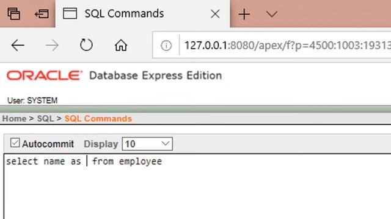The width and height of the screenshot is (391, 219).
Task: Click the Display label
Action: (101, 144)
